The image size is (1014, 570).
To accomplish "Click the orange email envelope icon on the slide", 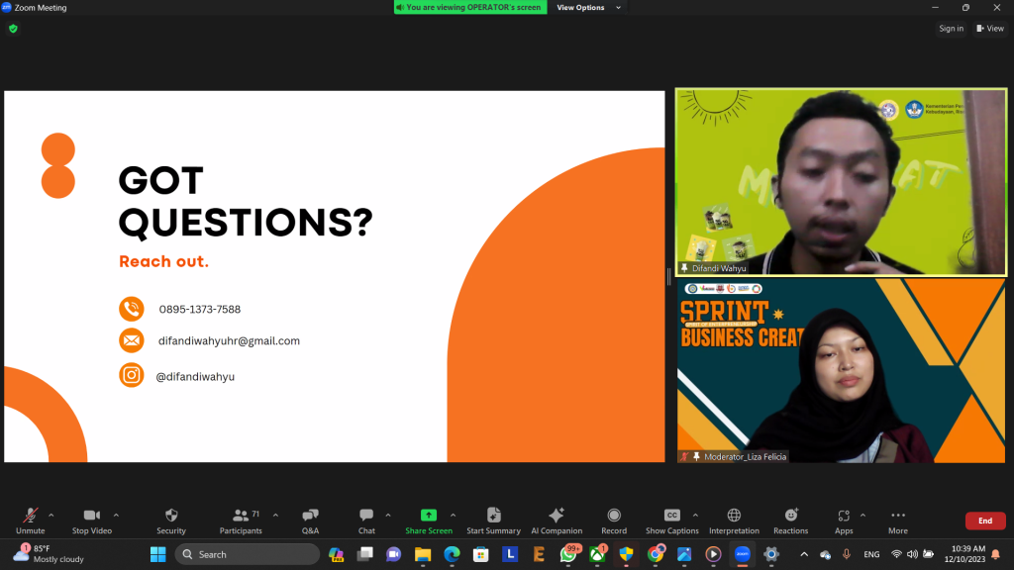I will [x=132, y=340].
